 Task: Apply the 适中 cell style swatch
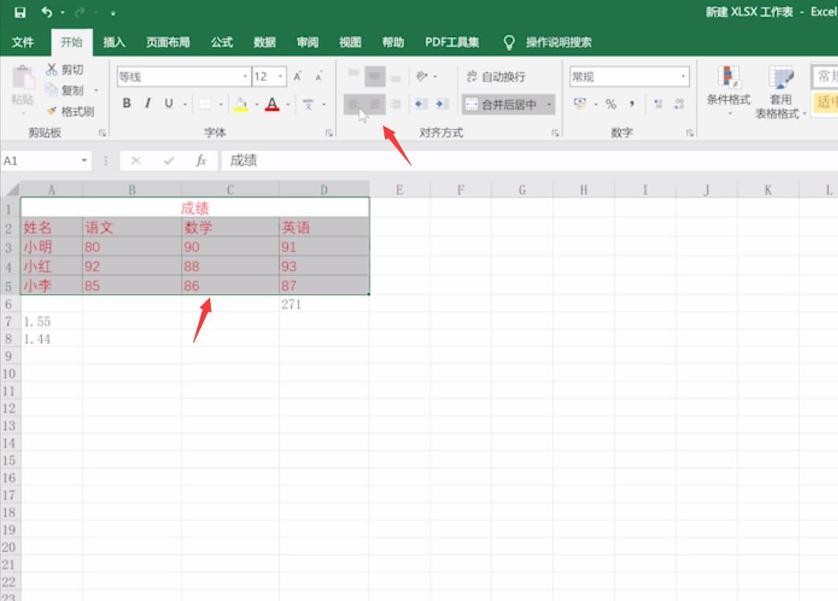point(824,102)
